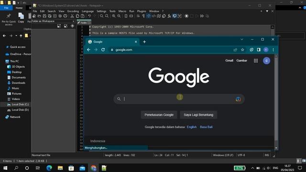Open Notepad++ Macro menu
This screenshot has height=172, width=306.
tap(122, 11)
